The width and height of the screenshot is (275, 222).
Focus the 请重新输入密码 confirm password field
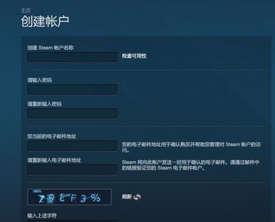click(73, 113)
